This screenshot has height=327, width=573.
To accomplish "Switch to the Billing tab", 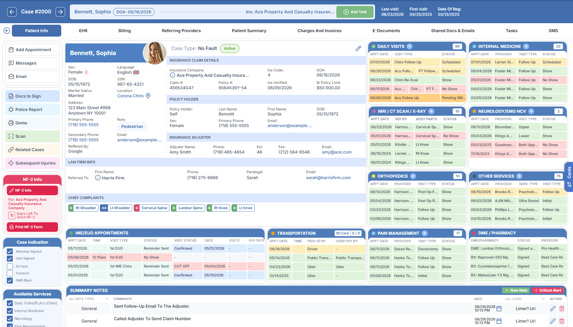I will coord(125,31).
